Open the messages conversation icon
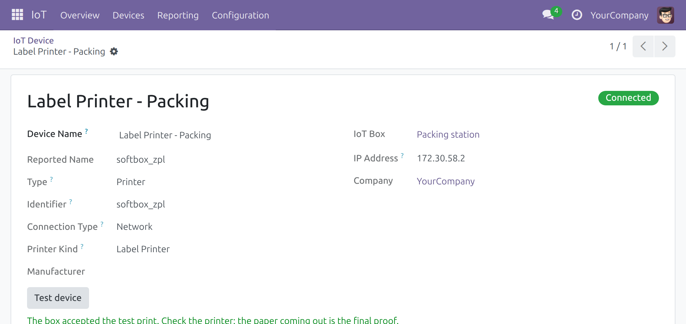 point(548,15)
